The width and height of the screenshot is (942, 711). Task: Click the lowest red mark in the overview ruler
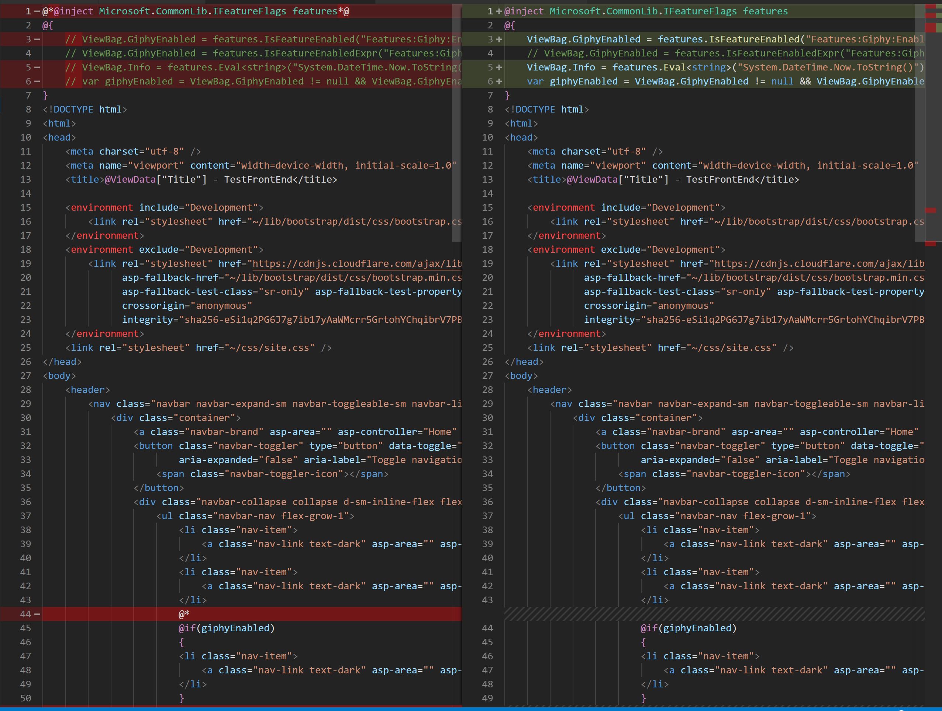tap(931, 244)
